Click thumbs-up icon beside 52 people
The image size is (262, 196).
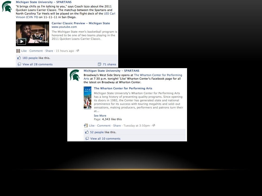pyautogui.click(x=87, y=132)
